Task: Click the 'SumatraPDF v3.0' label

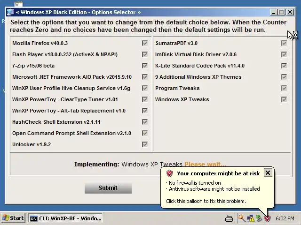Action: click(176, 43)
